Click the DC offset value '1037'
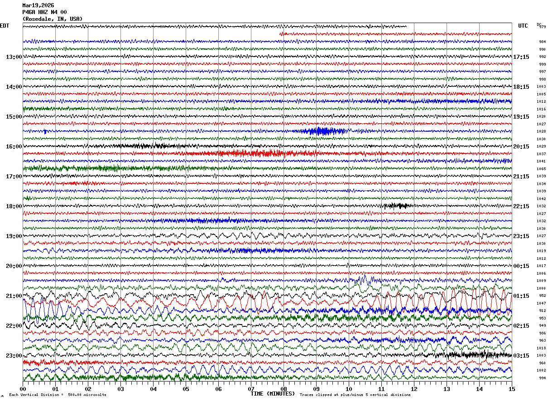Image resolution: width=548 pixels, height=401 pixels. click(x=541, y=154)
